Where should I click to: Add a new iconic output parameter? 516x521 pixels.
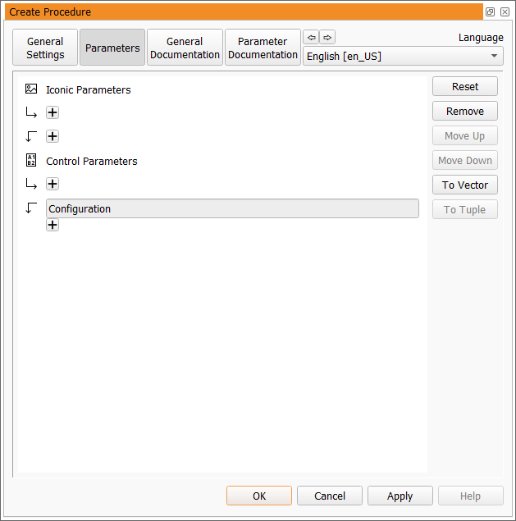click(53, 136)
